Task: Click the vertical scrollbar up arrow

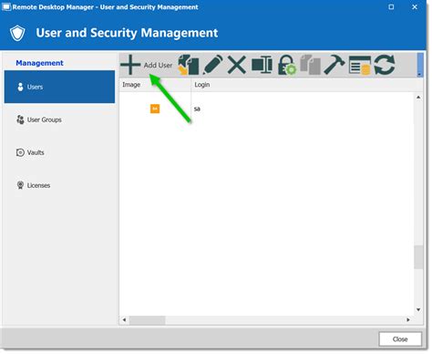Action: [418, 98]
